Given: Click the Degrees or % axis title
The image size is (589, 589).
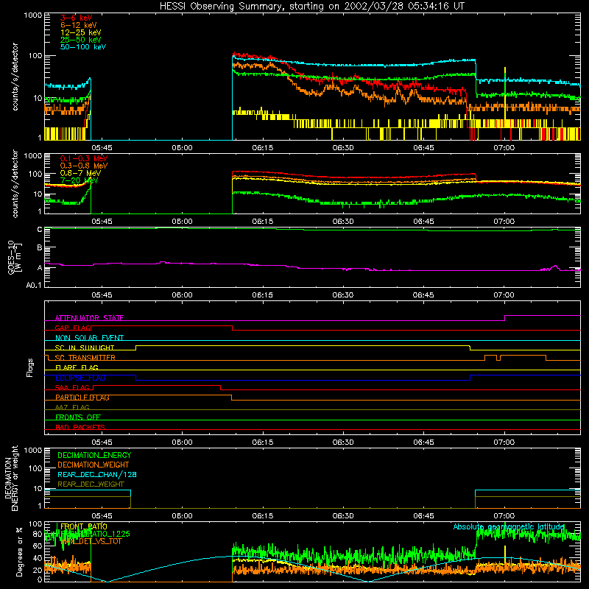Looking at the screenshot, I should tap(19, 551).
